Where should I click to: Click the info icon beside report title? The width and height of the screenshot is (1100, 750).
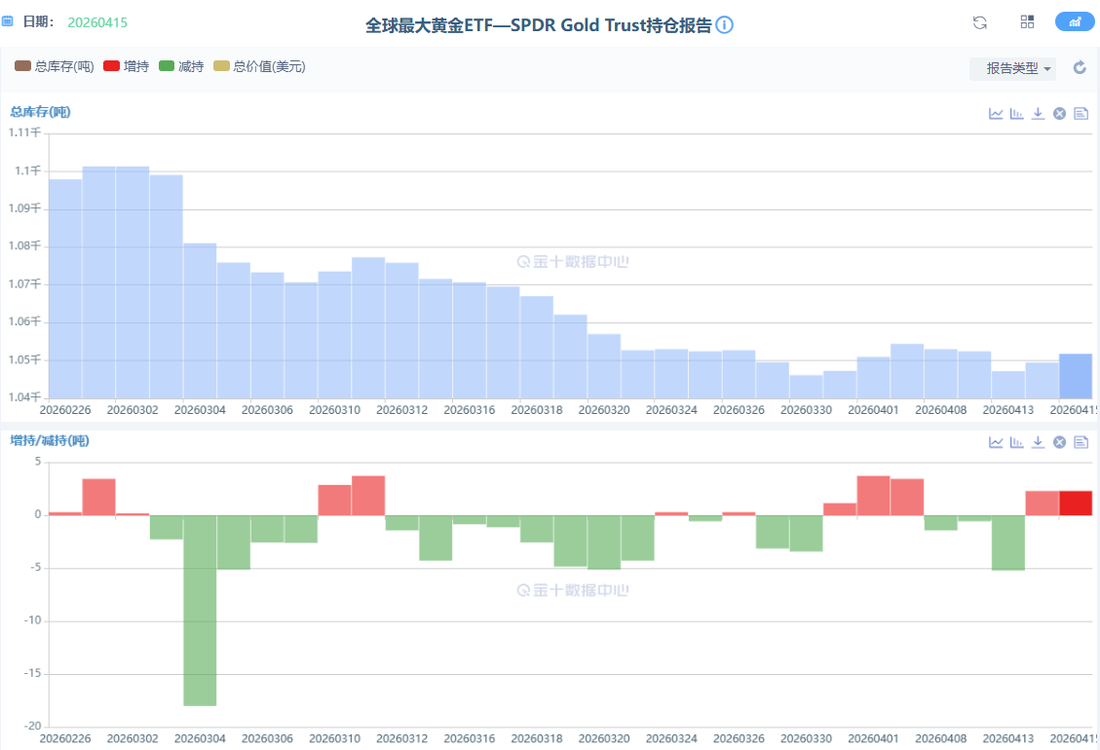[724, 25]
